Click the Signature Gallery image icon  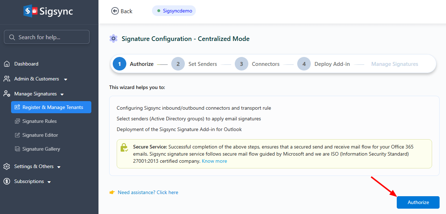[x=17, y=149]
